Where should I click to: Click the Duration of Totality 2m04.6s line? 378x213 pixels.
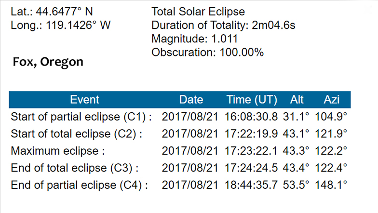[x=223, y=25]
